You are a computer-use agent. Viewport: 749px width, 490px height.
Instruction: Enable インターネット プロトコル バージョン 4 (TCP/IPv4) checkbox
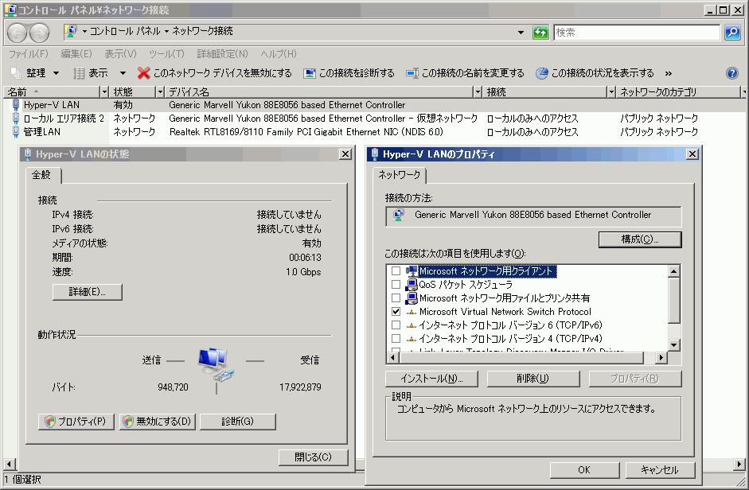click(x=396, y=339)
